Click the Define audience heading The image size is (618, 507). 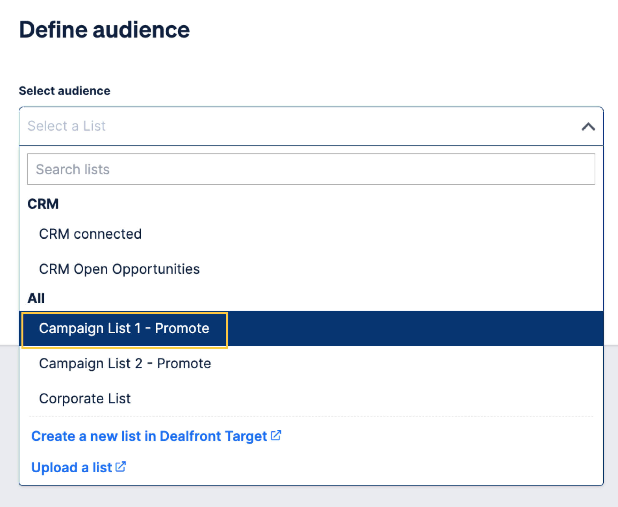(x=105, y=29)
